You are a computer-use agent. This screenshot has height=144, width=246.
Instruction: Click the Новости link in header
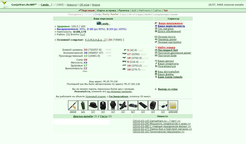coord(72,5)
